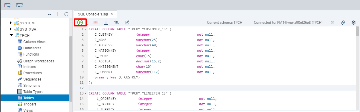Open Sequences under TPCH
Viewport: 360px width, 112px height.
(x=32, y=79)
